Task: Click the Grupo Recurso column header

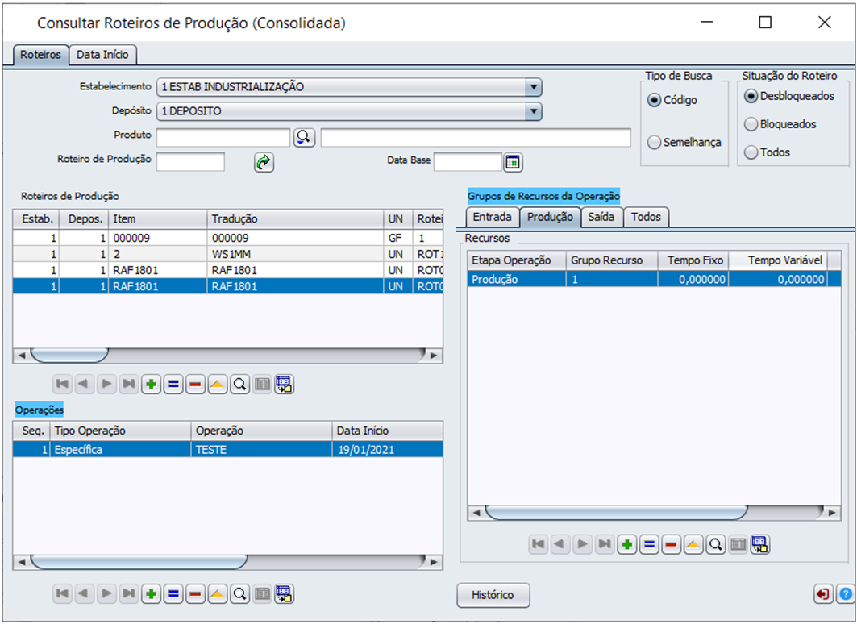Action: pyautogui.click(x=612, y=260)
